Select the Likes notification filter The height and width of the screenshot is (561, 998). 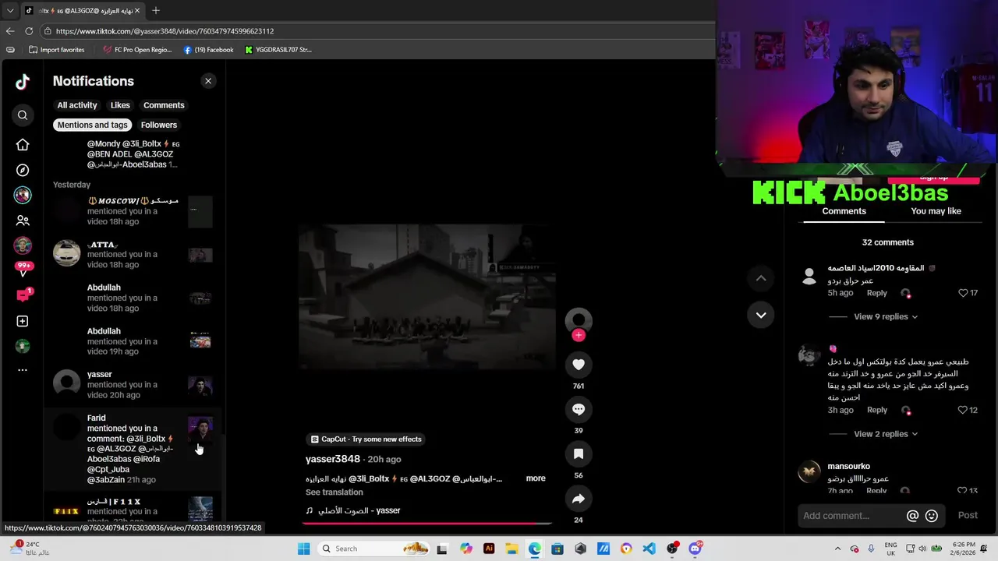120,105
